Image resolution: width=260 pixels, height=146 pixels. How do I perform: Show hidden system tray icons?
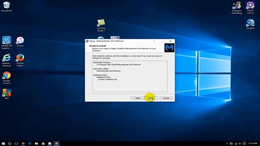(x=227, y=144)
